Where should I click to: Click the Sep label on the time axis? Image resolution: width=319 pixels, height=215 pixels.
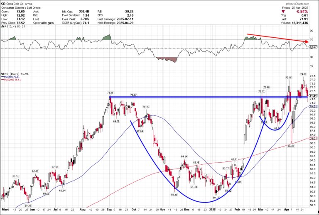coord(109,210)
